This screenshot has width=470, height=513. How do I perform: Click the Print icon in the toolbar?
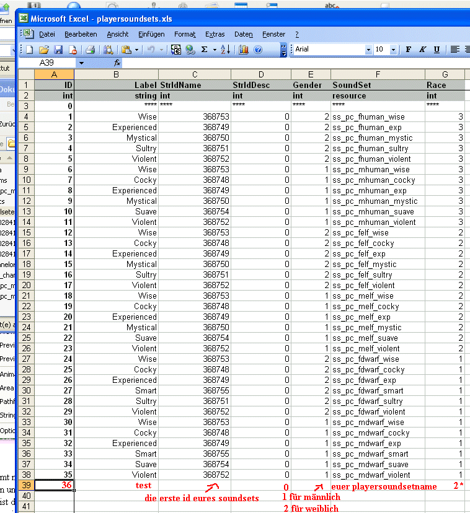90,50
